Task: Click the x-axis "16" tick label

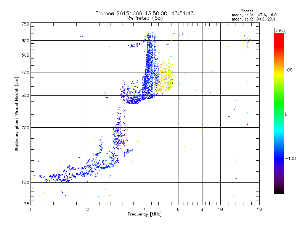Action: [259, 209]
